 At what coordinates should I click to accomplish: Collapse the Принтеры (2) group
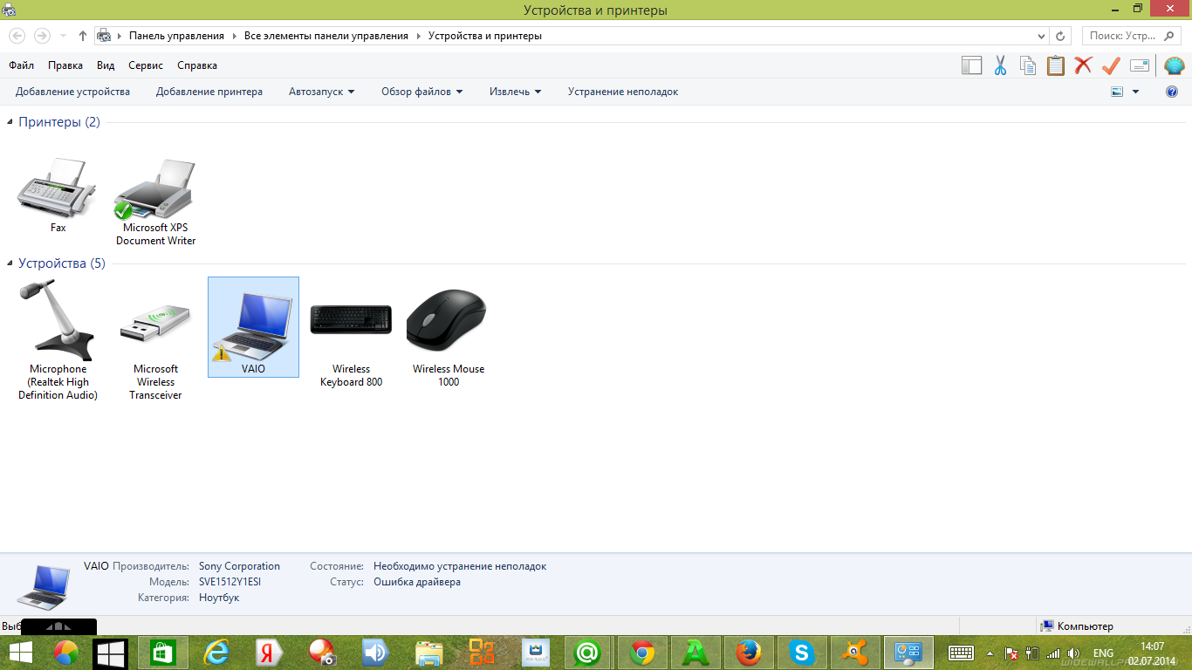tap(10, 123)
